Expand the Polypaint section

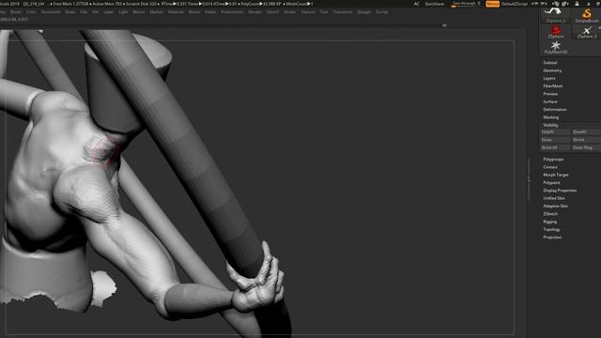551,183
